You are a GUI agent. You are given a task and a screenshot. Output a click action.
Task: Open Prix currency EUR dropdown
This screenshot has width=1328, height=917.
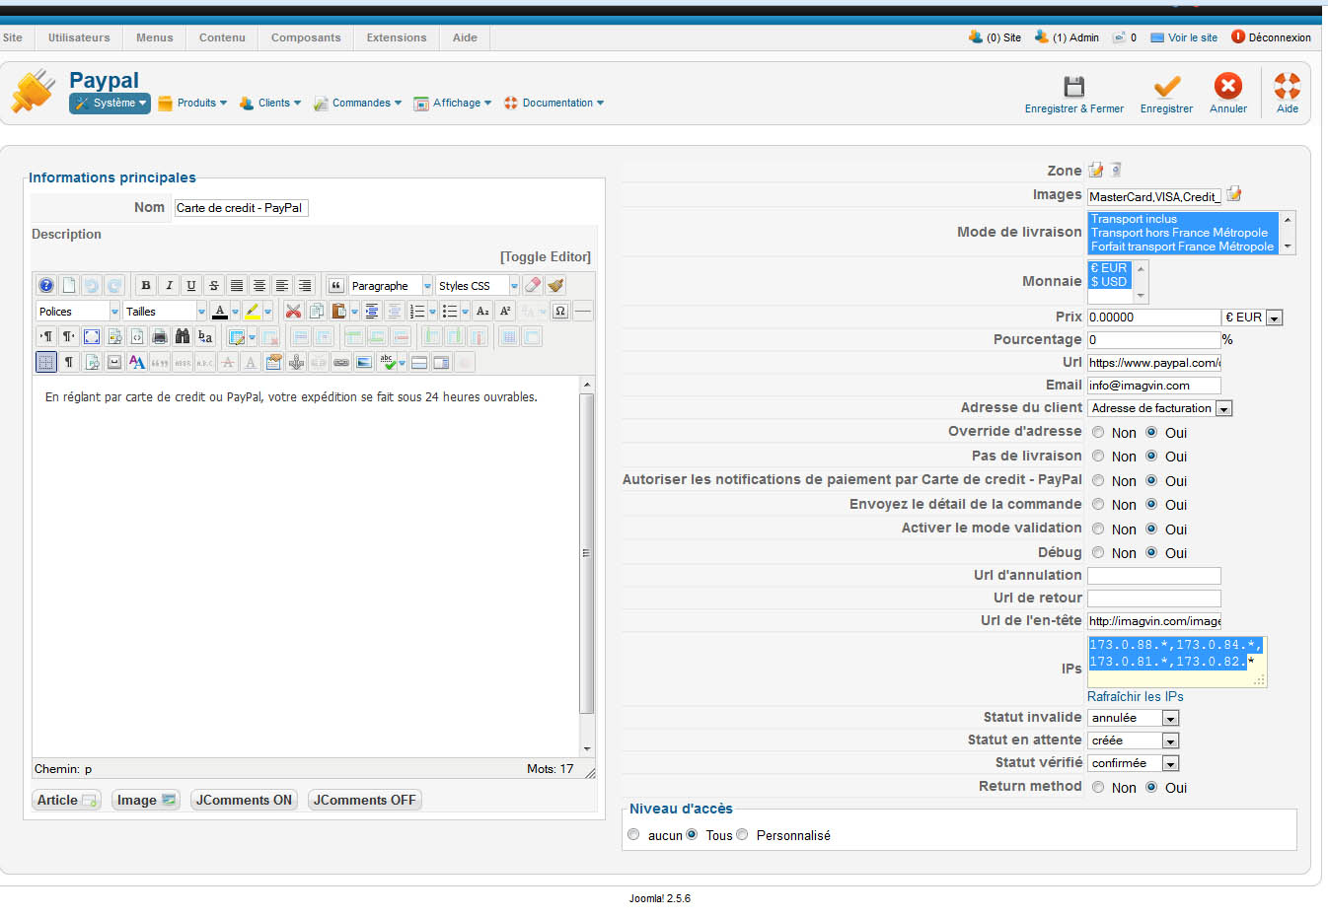(x=1253, y=317)
